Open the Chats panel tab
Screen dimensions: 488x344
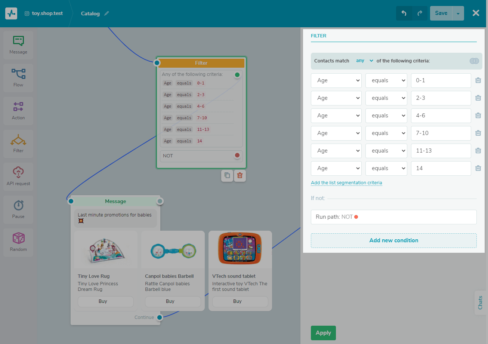(x=480, y=303)
